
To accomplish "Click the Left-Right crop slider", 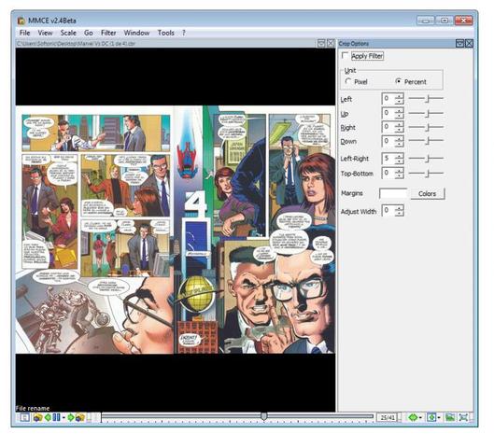I will [426, 159].
